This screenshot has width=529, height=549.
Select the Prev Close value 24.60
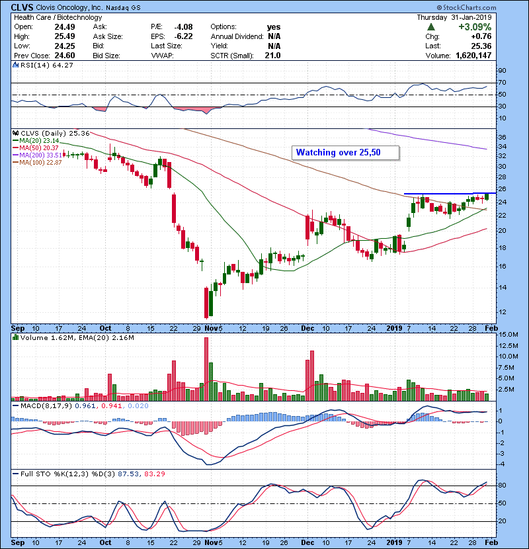click(x=65, y=56)
